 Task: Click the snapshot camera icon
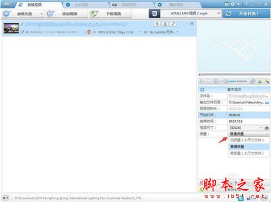click(216, 82)
